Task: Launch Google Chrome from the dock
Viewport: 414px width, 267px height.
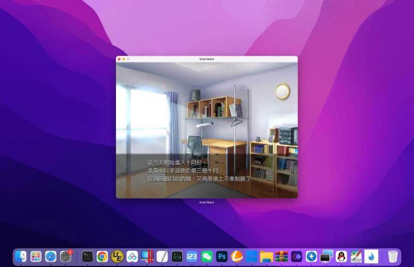Action: pyautogui.click(x=102, y=257)
